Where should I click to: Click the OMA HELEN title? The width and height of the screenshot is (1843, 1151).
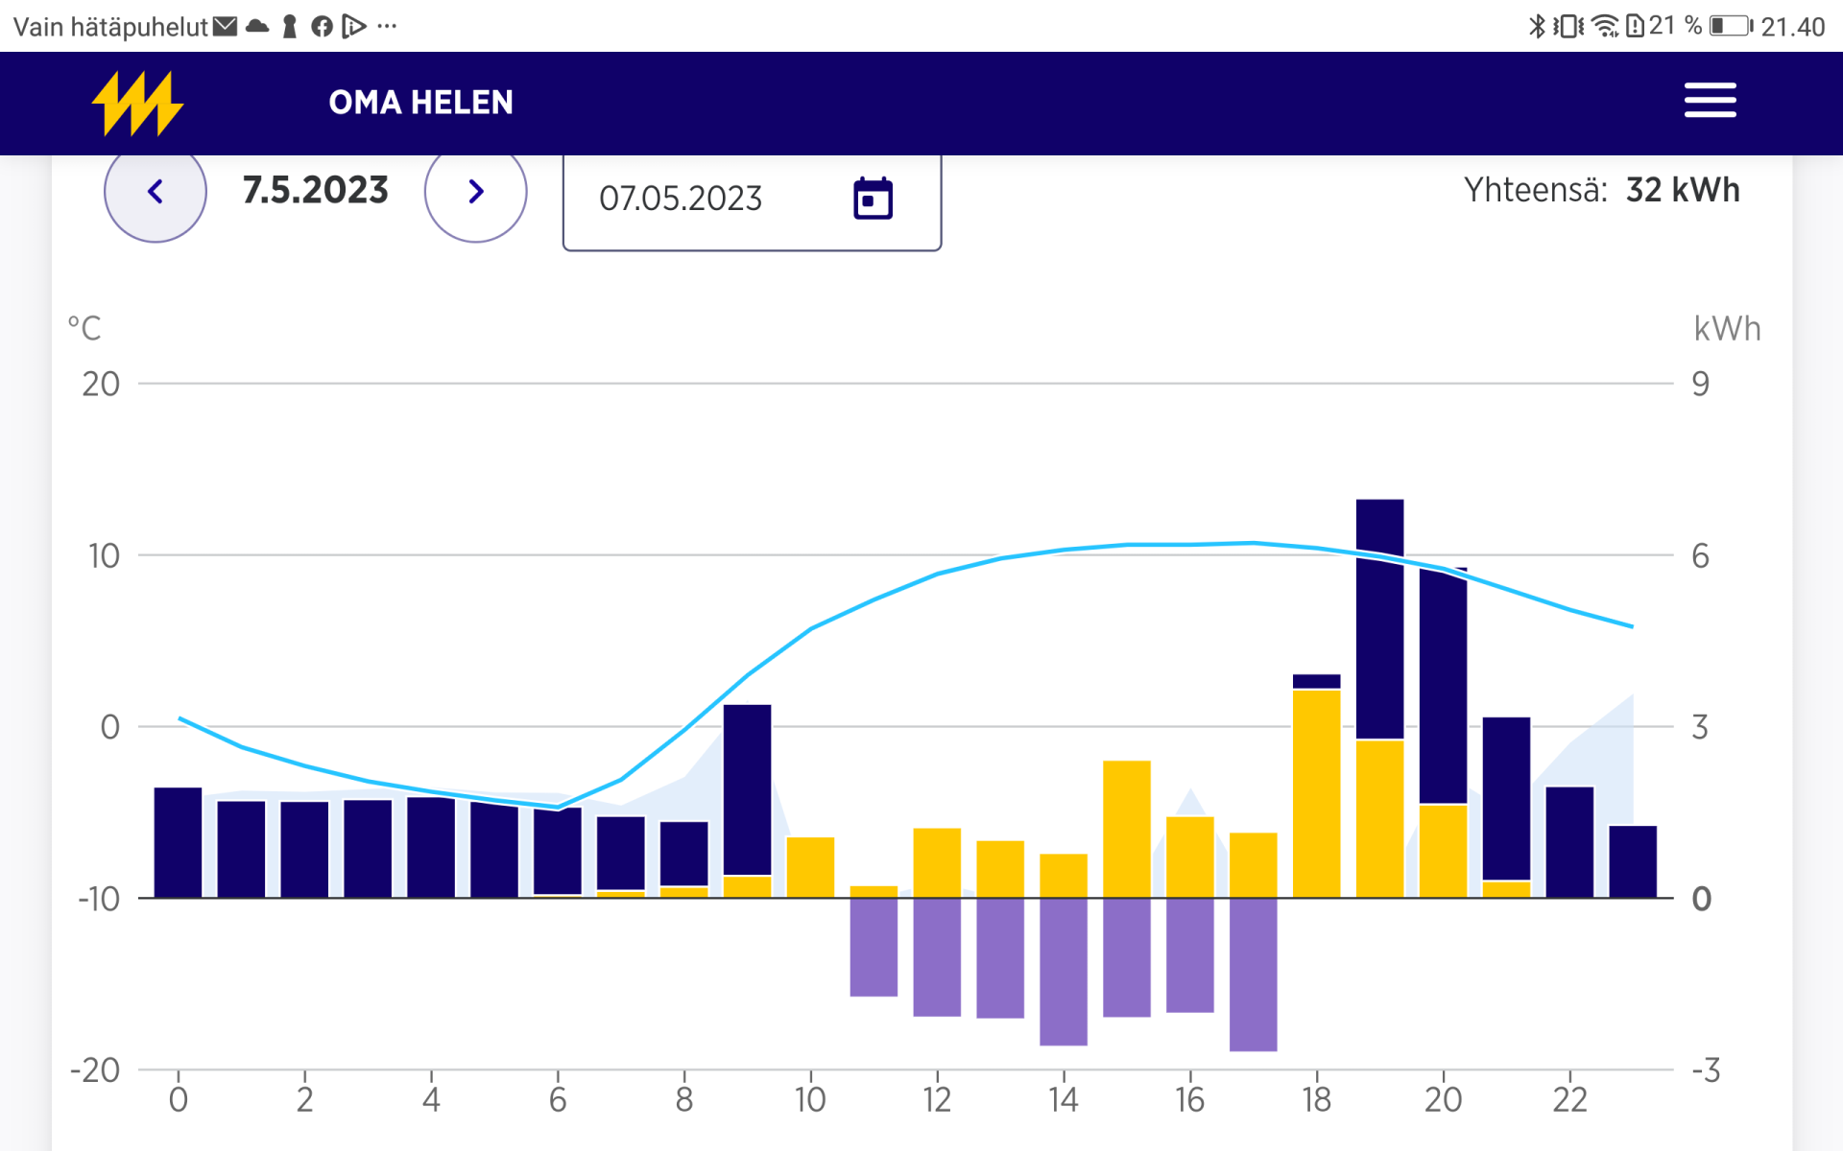420,103
